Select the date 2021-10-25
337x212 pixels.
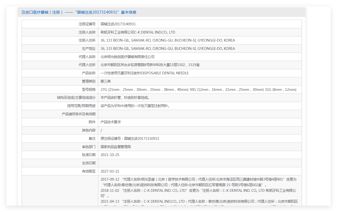[110, 155]
